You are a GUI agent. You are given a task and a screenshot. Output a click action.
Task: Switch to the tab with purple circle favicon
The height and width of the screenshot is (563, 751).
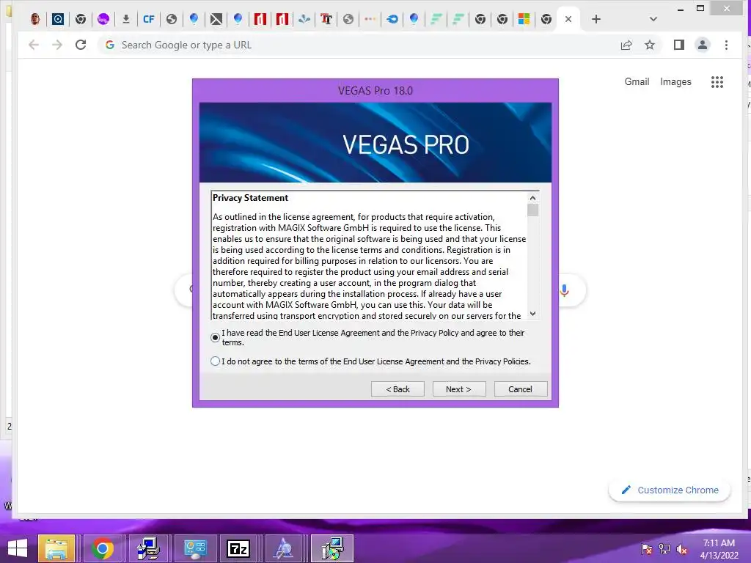tap(103, 19)
